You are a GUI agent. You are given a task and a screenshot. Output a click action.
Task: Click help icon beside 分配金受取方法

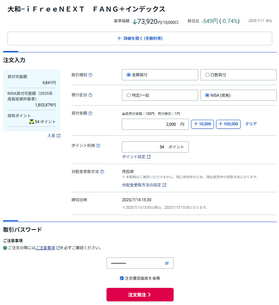coord(102,172)
